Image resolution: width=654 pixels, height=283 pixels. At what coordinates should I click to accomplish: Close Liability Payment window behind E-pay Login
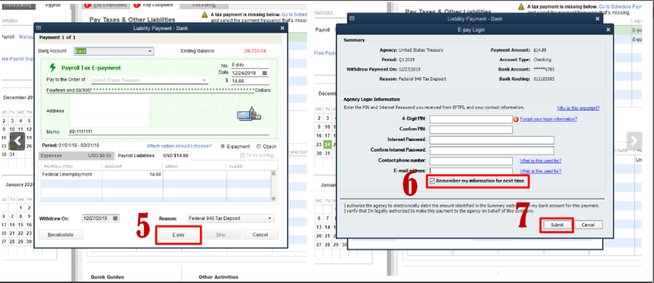[x=597, y=19]
